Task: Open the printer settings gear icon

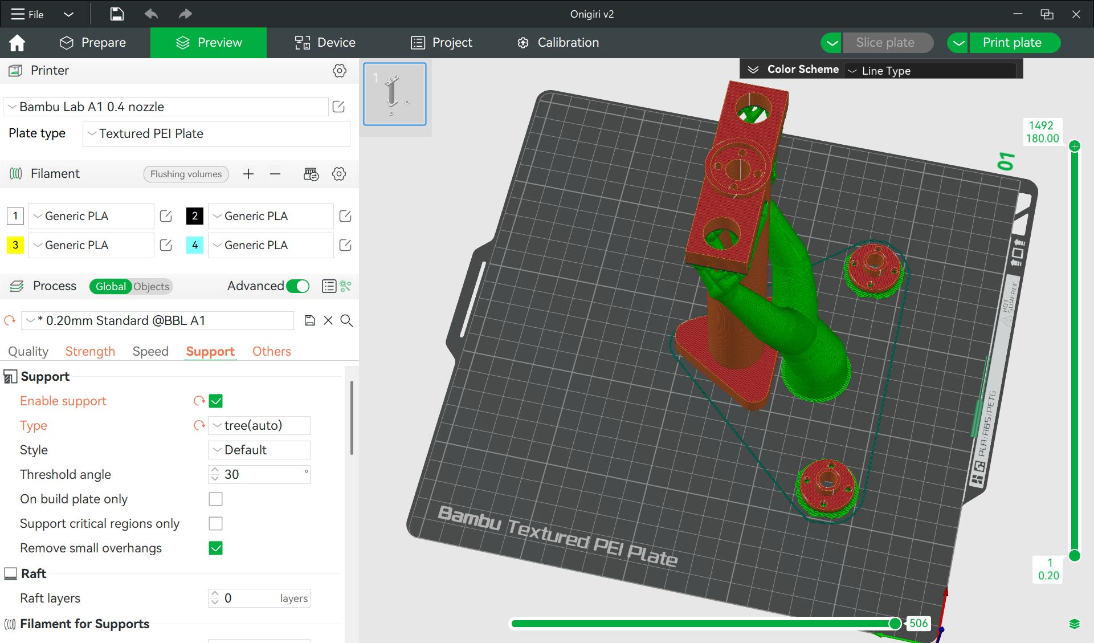Action: 339,71
